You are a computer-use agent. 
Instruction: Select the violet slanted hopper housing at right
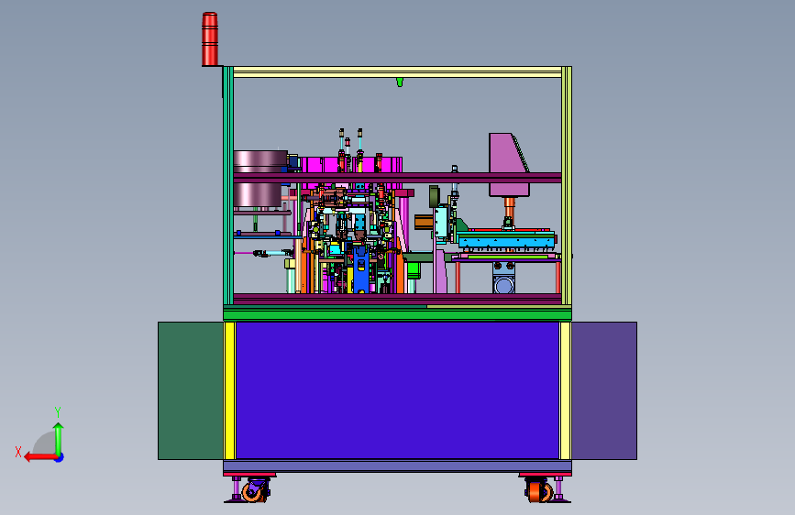click(509, 165)
